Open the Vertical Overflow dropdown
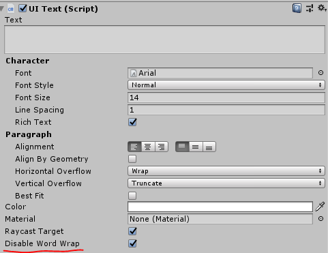 (226, 183)
